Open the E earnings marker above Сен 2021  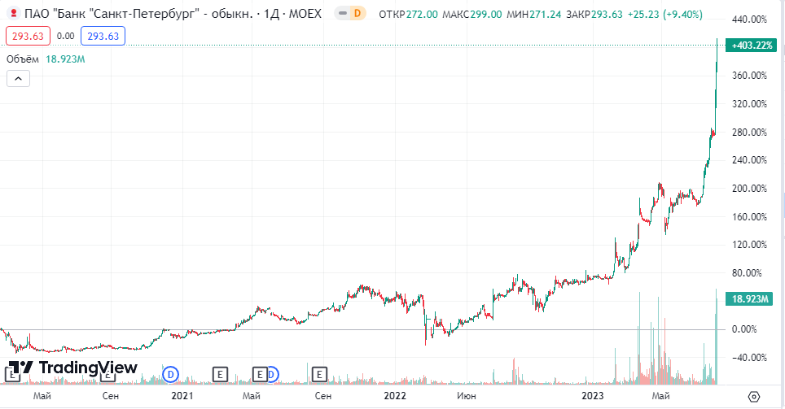pyautogui.click(x=319, y=374)
